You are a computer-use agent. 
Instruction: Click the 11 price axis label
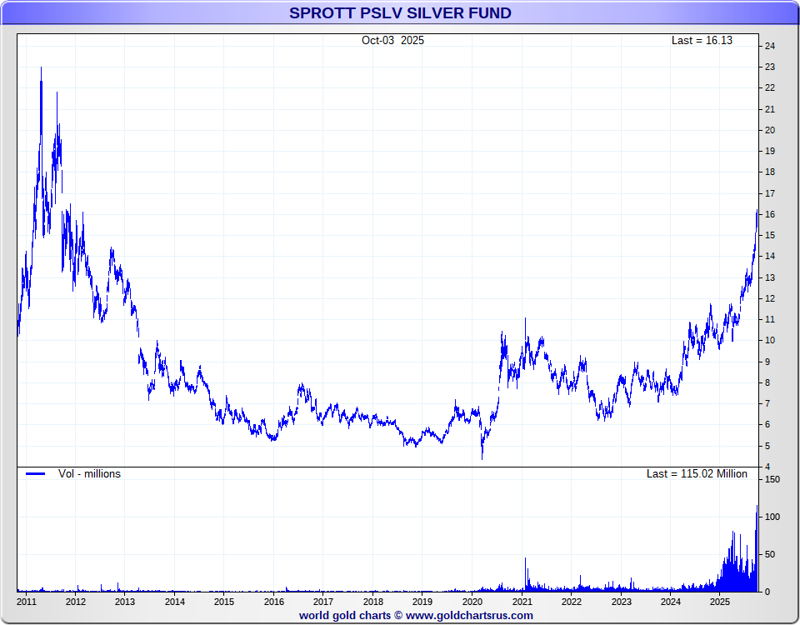[x=770, y=319]
